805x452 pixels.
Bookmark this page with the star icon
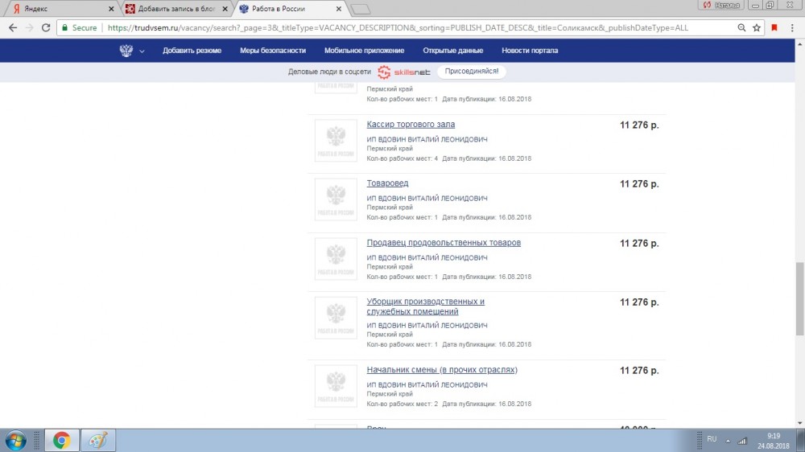pyautogui.click(x=757, y=27)
